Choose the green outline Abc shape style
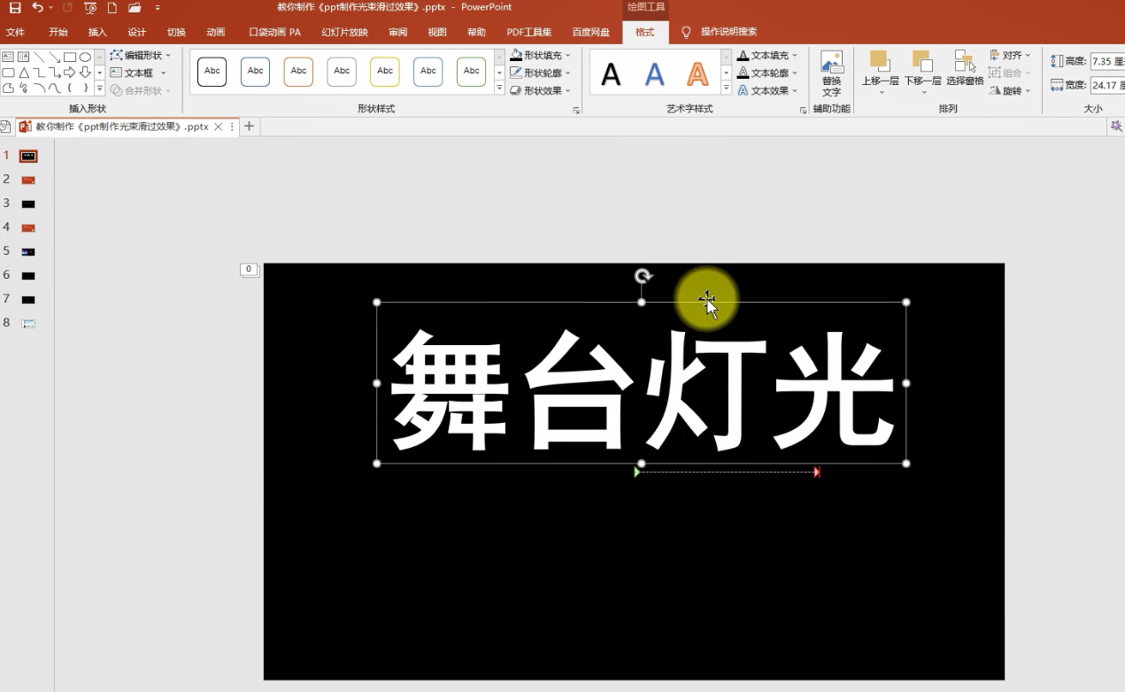The height and width of the screenshot is (692, 1125). click(472, 72)
